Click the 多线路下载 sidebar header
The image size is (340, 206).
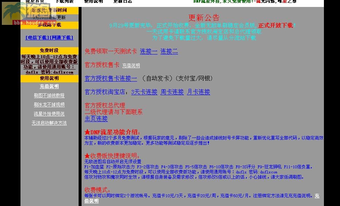coord(49,25)
